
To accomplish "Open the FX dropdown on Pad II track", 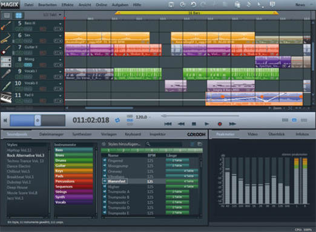I will pyautogui.click(x=58, y=101).
